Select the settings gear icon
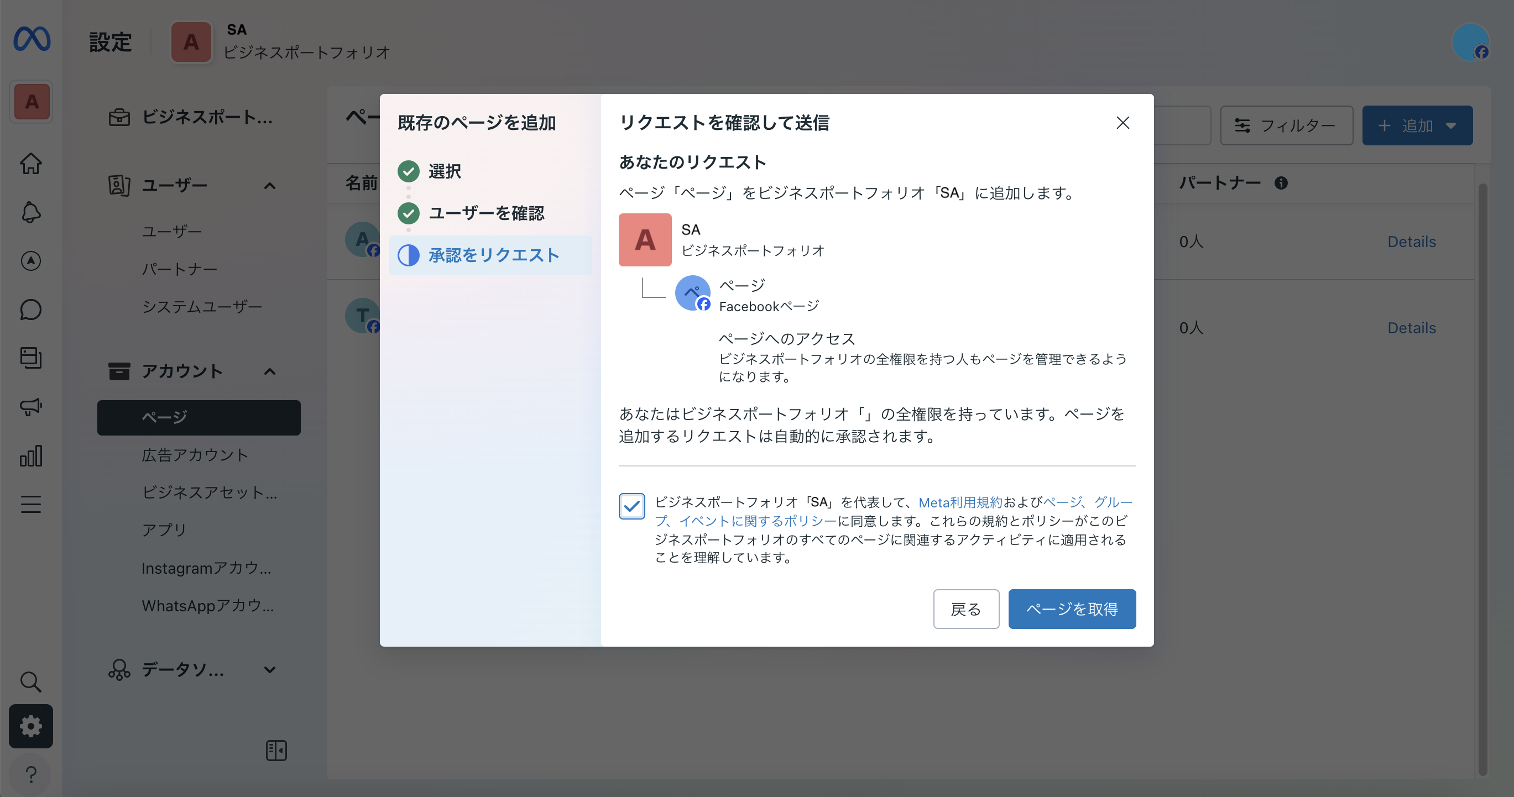 30,726
